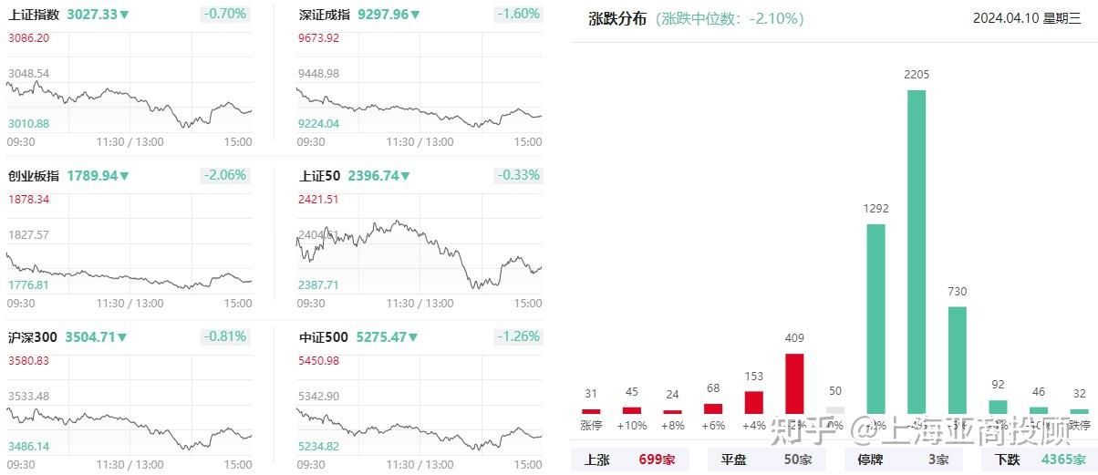The width and height of the screenshot is (1098, 475).
Task: Click the green bar labeled 1292
Action: [x=875, y=318]
